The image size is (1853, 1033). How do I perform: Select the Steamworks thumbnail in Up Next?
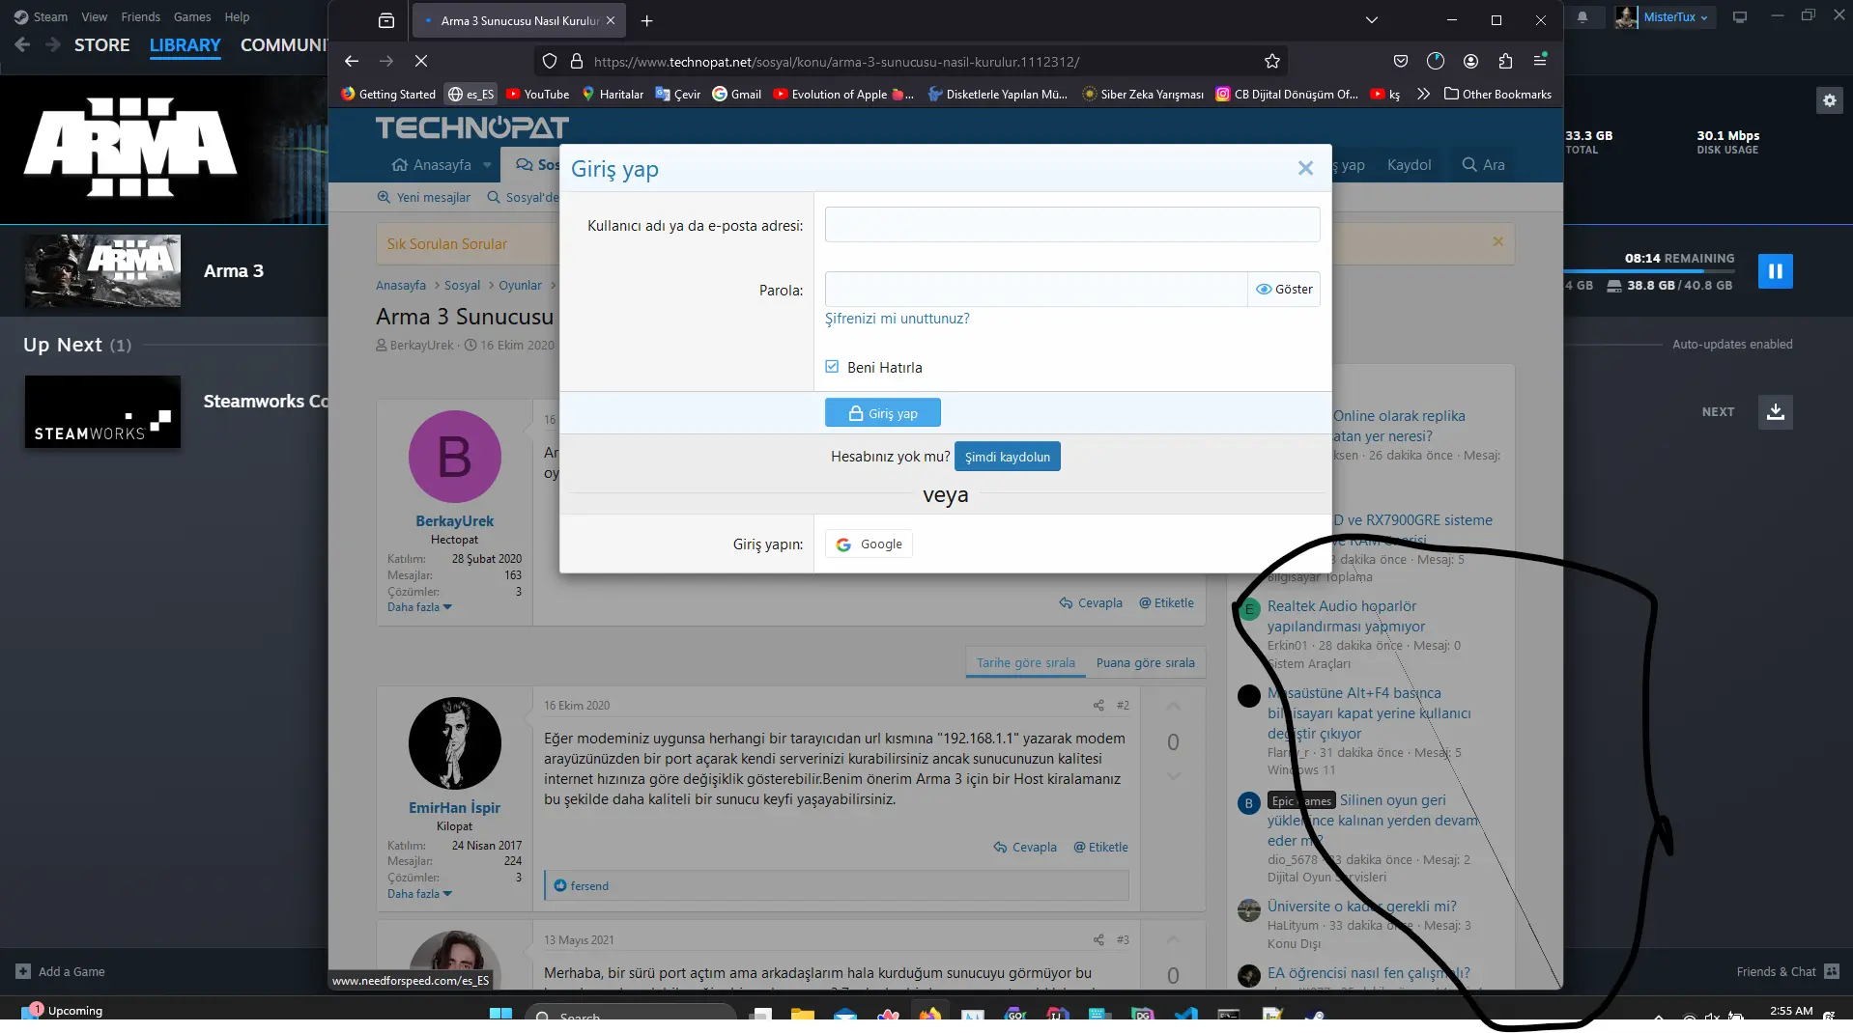[x=102, y=412]
